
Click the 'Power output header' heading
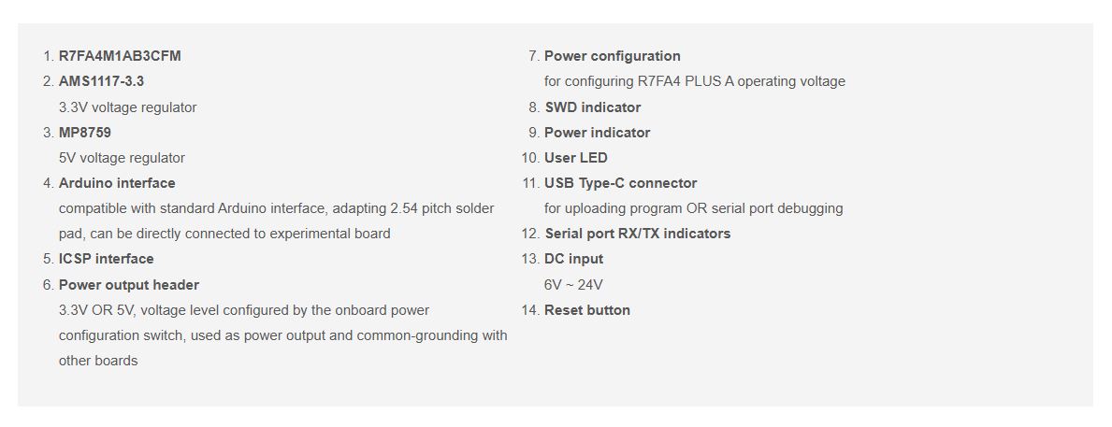129,285
